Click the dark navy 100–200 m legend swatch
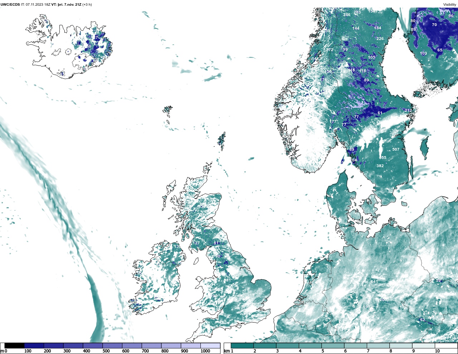This screenshot has height=354, width=458. (34, 345)
